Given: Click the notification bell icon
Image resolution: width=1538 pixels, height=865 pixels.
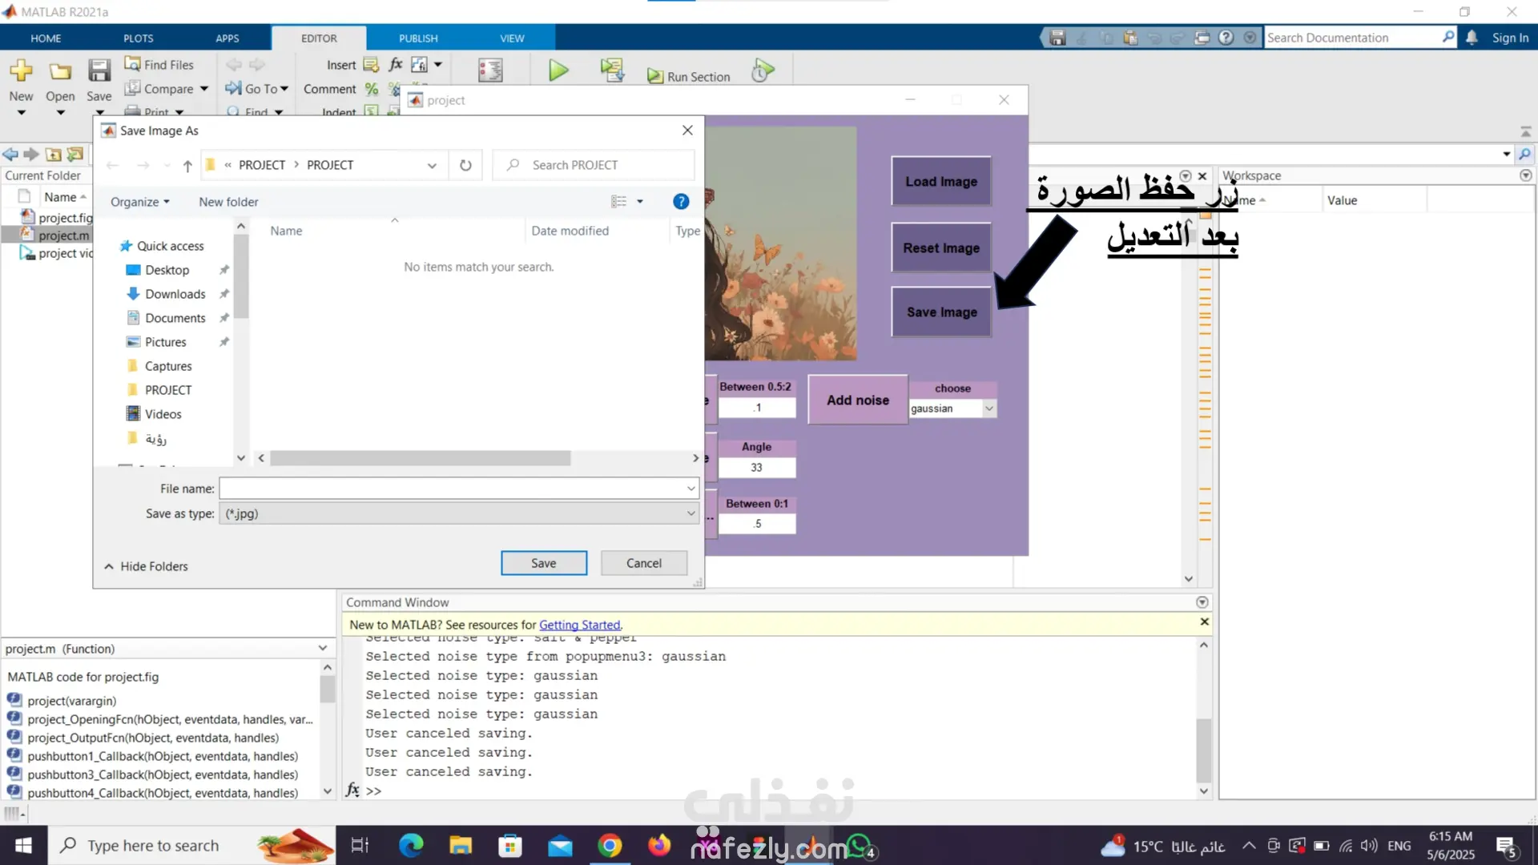Looking at the screenshot, I should pyautogui.click(x=1472, y=38).
